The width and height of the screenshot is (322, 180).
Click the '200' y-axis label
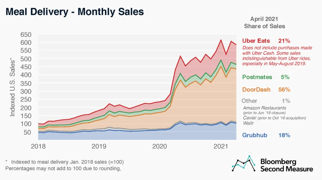26,108
